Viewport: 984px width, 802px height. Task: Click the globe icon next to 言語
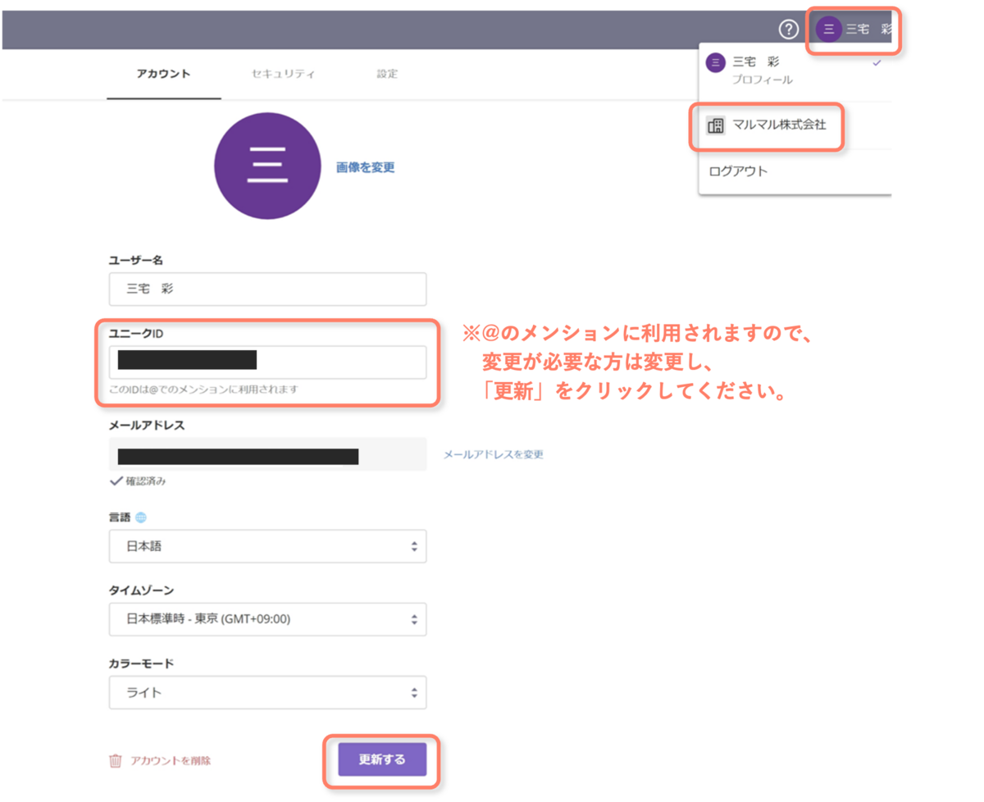[x=141, y=517]
